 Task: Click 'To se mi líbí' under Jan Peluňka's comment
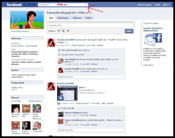pos(85,64)
